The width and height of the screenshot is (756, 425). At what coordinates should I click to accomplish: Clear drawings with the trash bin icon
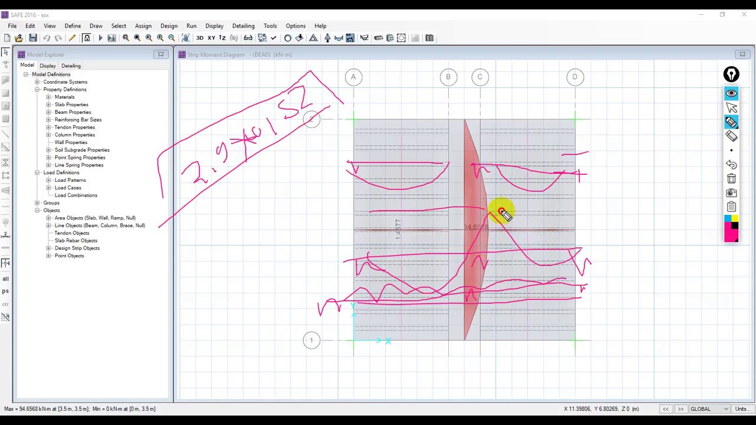pyautogui.click(x=731, y=179)
